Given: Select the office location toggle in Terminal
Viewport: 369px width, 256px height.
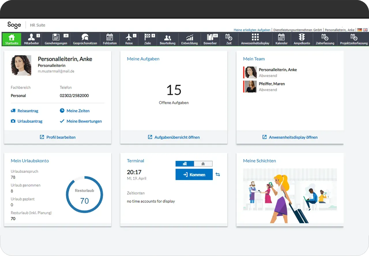Looking at the screenshot, I should click(x=184, y=164).
